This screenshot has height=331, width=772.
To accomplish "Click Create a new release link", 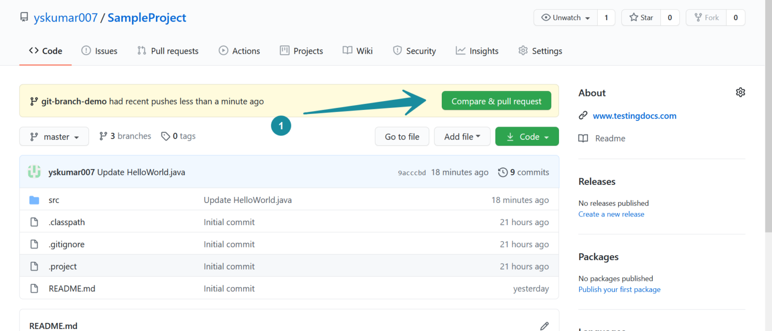I will pos(611,214).
